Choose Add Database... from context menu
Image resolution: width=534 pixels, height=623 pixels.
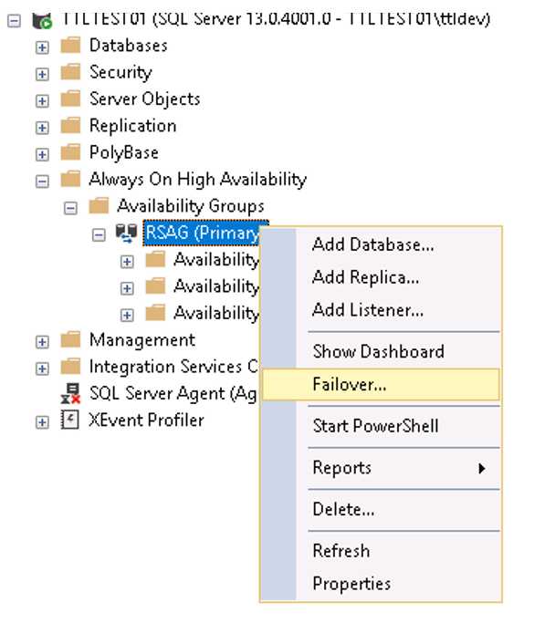[x=380, y=244]
